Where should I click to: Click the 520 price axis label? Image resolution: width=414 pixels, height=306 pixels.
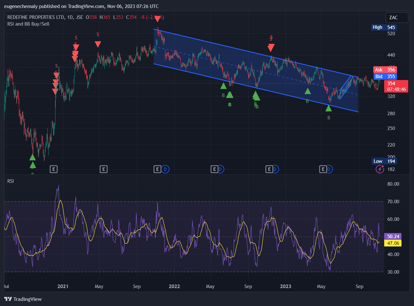tap(391, 34)
